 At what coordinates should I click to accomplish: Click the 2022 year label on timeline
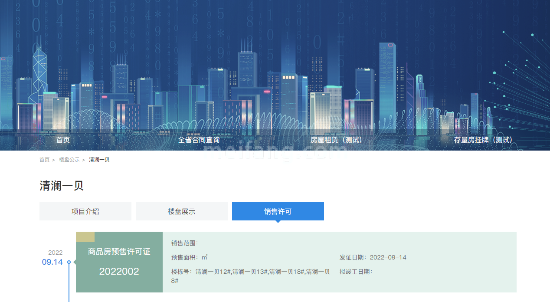click(x=55, y=253)
